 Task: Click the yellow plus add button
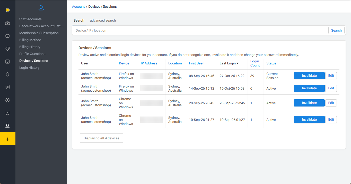click(x=8, y=139)
